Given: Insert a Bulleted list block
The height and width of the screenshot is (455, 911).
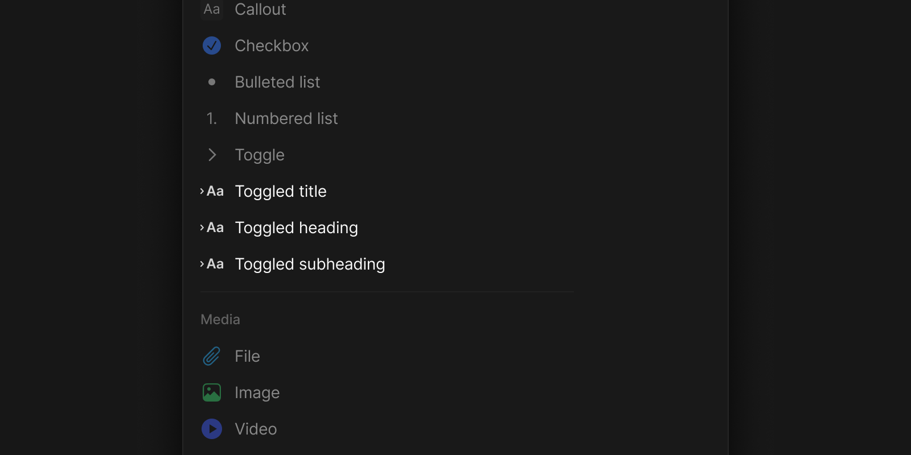Looking at the screenshot, I should point(277,82).
